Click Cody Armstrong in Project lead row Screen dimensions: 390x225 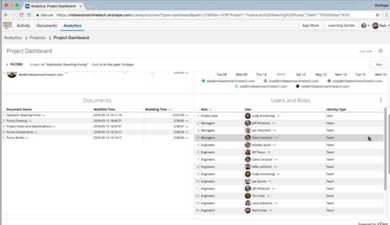tap(263, 116)
